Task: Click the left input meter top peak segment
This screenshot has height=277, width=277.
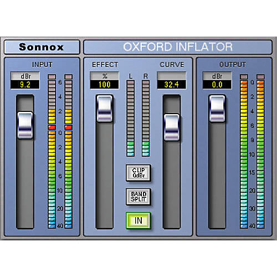Action: tap(52, 76)
